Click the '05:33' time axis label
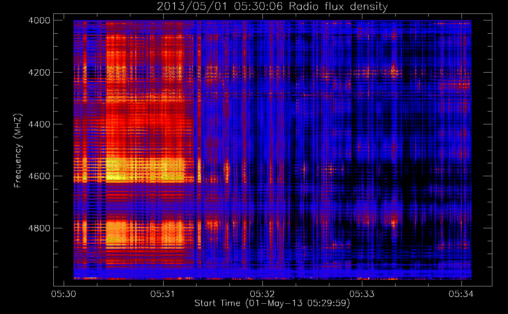The height and width of the screenshot is (314, 508). (362, 294)
